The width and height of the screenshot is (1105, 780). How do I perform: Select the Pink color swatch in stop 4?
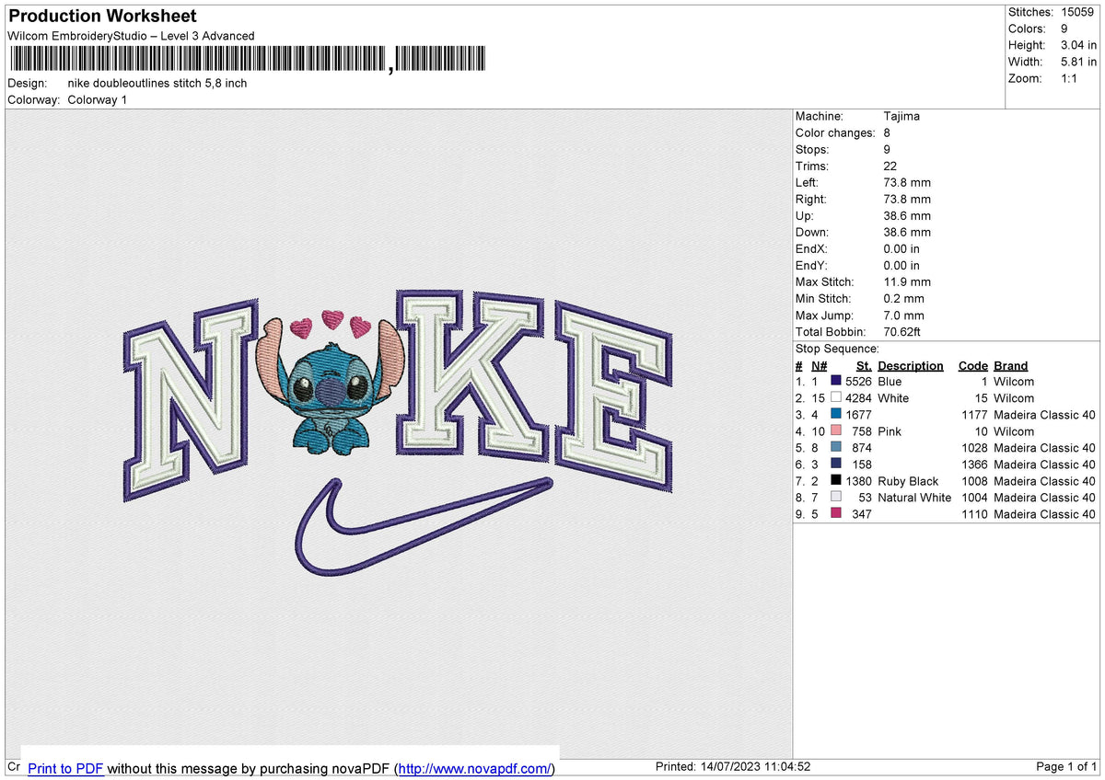[836, 430]
